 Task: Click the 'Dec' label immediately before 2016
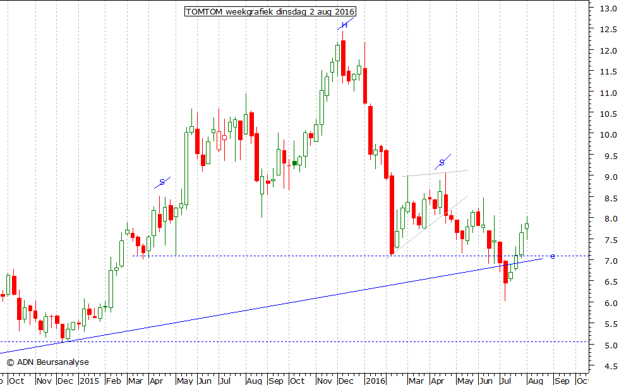pos(346,381)
